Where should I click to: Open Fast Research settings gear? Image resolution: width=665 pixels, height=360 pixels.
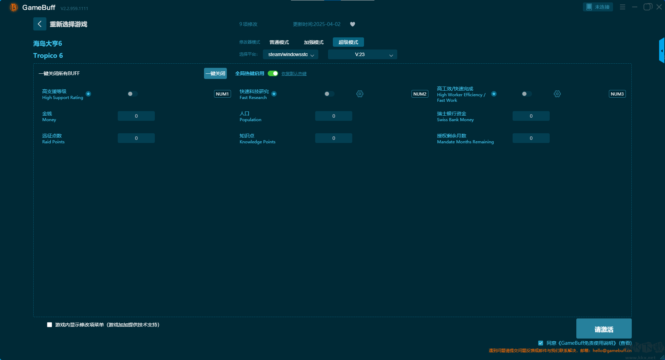360,94
